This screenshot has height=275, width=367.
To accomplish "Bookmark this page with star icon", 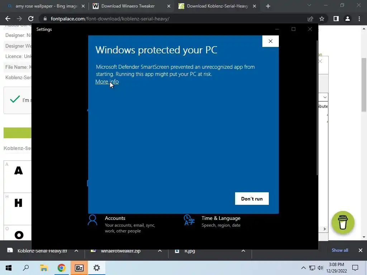I will [x=322, y=19].
